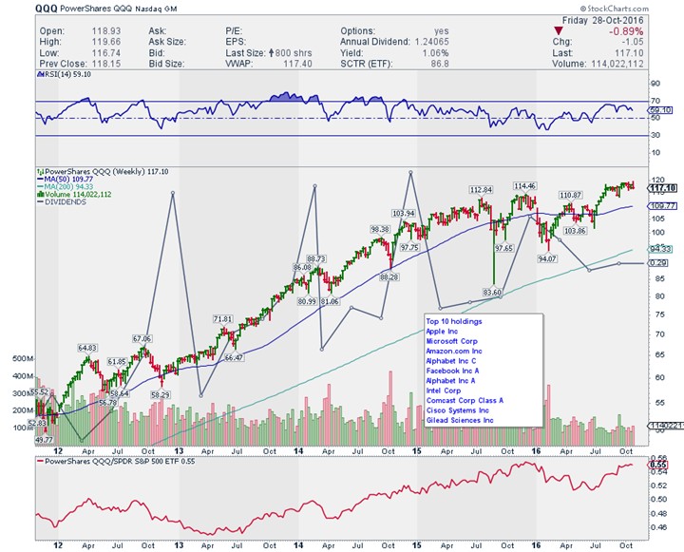The height and width of the screenshot is (552, 684).
Task: Click the 49.77 low price label
Action: click(x=44, y=440)
